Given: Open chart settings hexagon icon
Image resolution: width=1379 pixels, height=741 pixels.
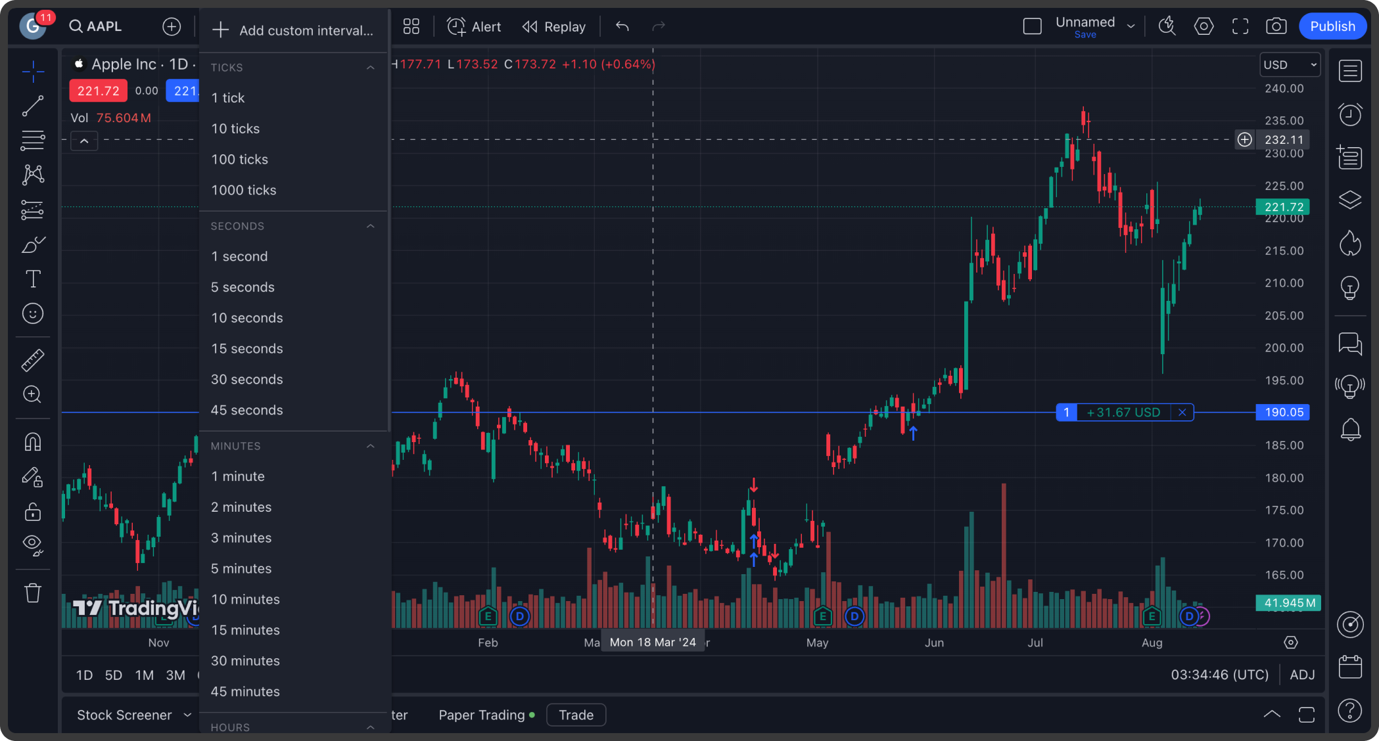Looking at the screenshot, I should [x=1204, y=26].
